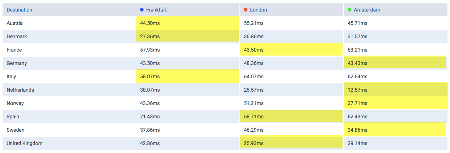This screenshot has width=450, height=153.
Task: Click the blue dot beside Frankfurt
Action: (x=142, y=10)
